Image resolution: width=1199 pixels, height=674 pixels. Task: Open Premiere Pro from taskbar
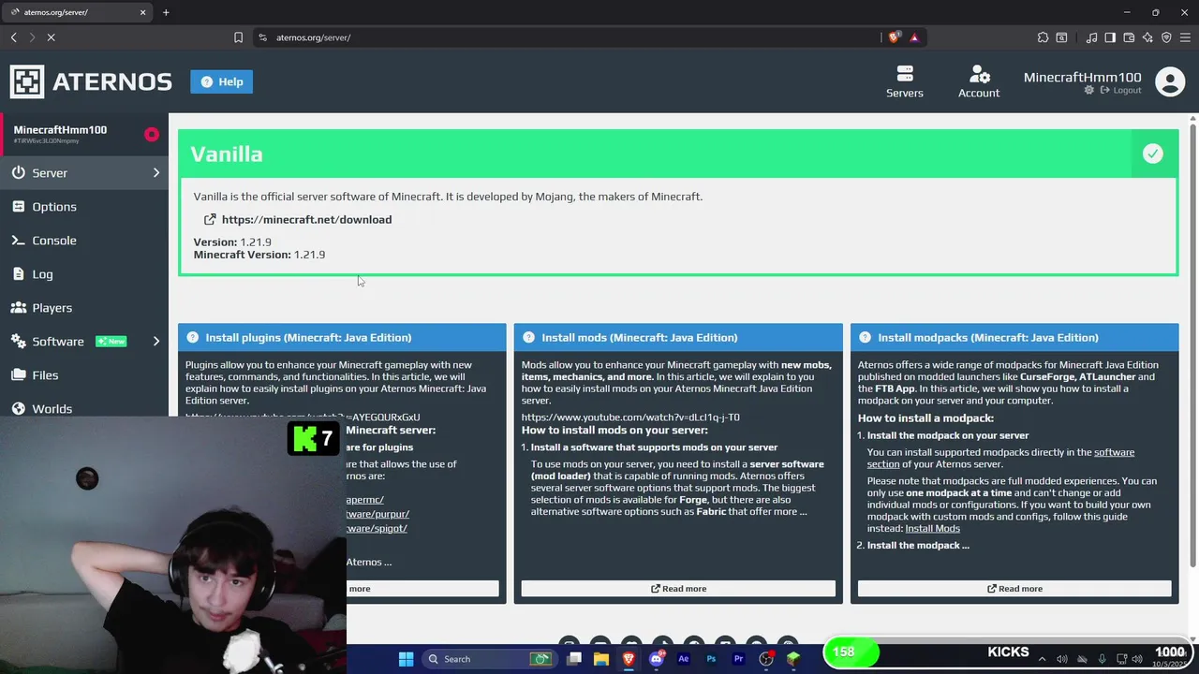click(738, 659)
